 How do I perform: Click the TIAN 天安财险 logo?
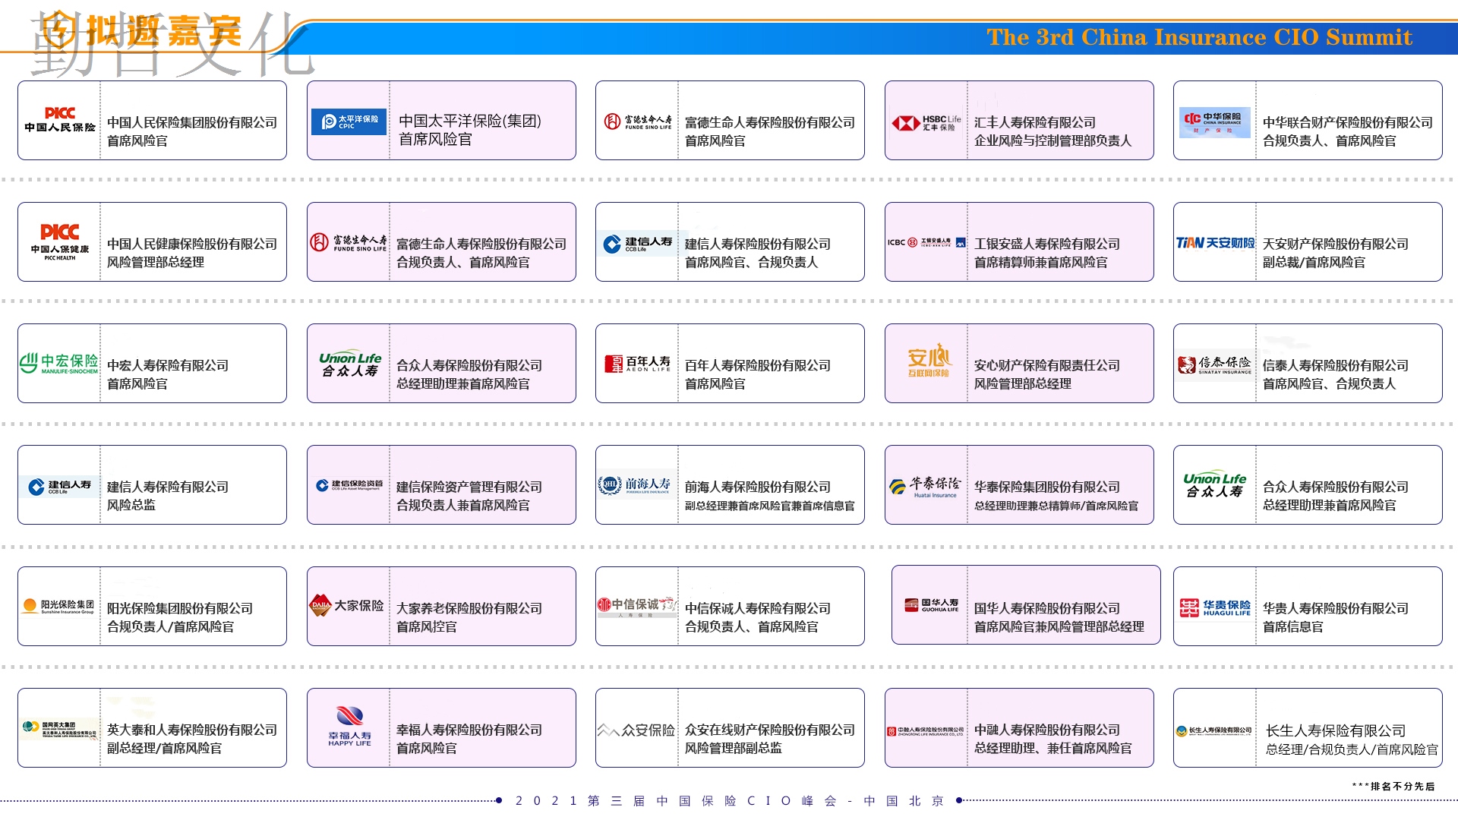point(1215,243)
